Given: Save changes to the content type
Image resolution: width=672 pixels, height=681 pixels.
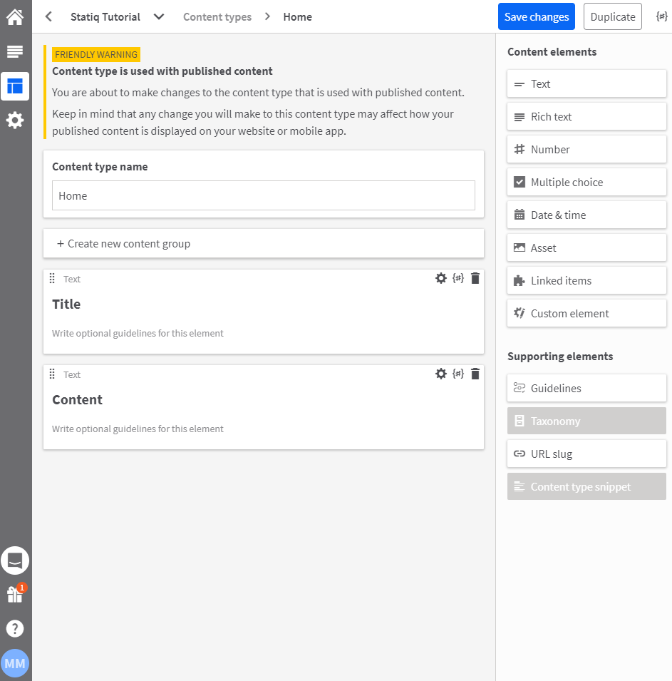Looking at the screenshot, I should click(536, 16).
